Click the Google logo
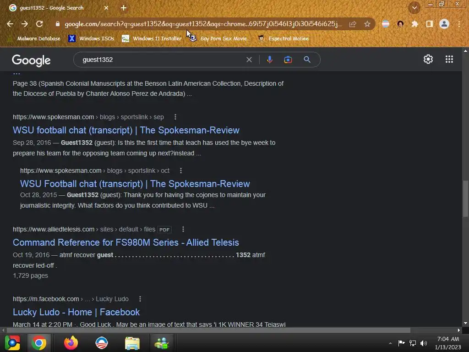The image size is (469, 352). (x=31, y=60)
